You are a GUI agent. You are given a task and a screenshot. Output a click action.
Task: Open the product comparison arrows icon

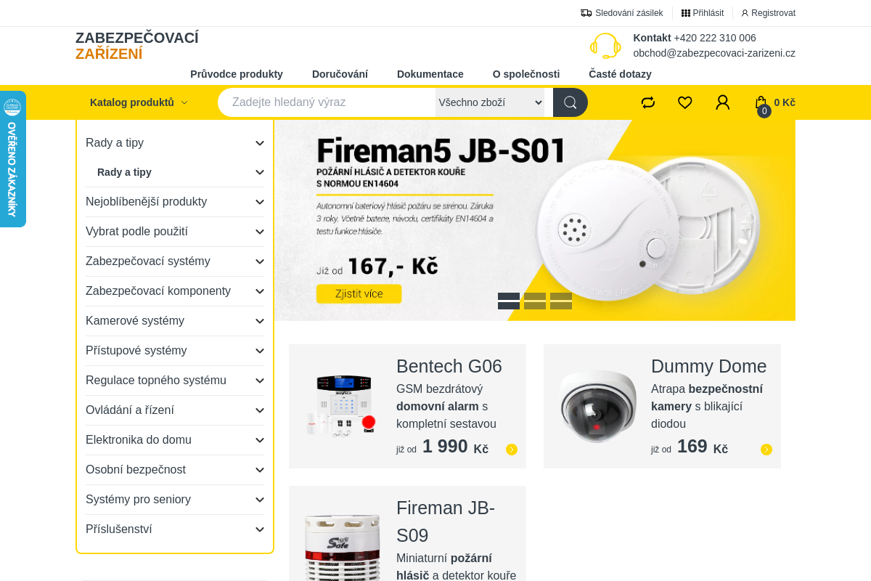point(648,102)
